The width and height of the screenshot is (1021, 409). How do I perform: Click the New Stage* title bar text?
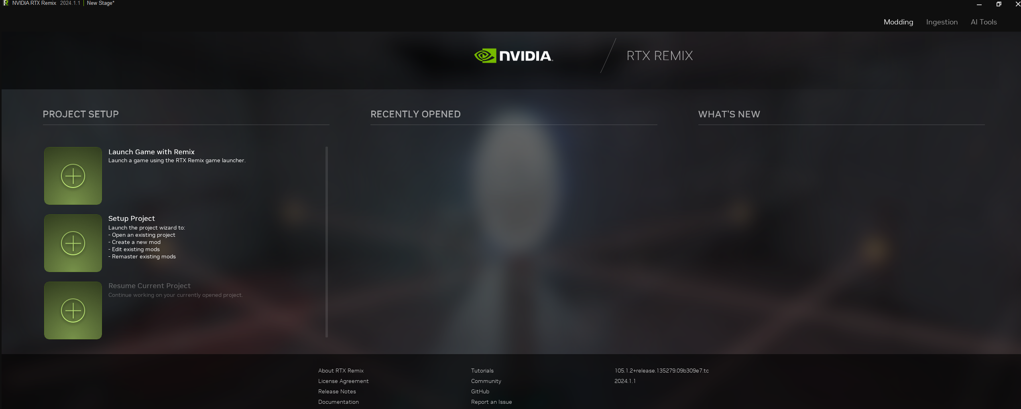(x=100, y=3)
